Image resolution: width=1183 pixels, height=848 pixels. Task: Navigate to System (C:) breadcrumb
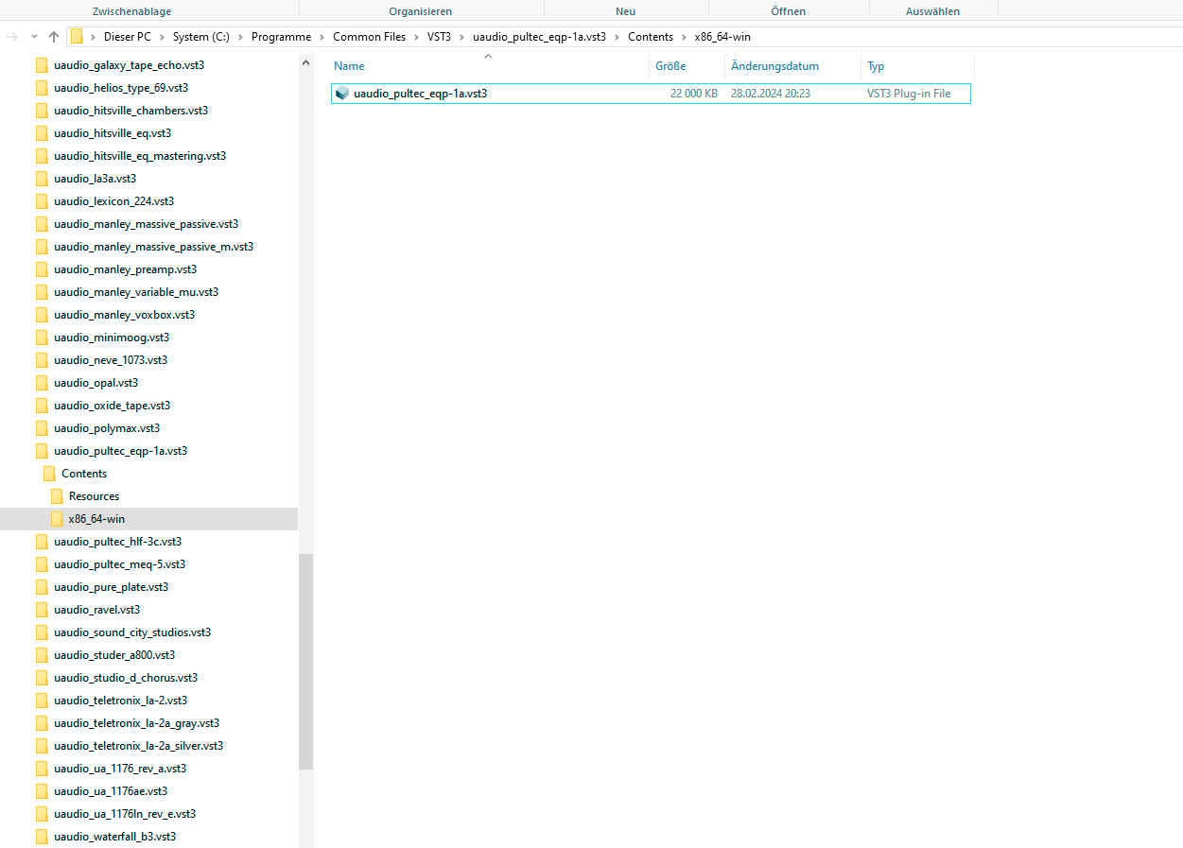coord(200,37)
